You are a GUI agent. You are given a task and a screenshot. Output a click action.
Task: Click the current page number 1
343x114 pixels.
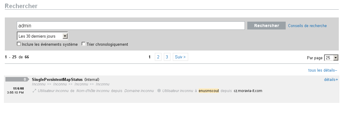[150, 57]
